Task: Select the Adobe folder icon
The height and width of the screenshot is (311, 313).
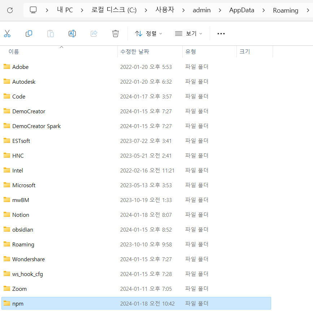Action: tap(7, 66)
